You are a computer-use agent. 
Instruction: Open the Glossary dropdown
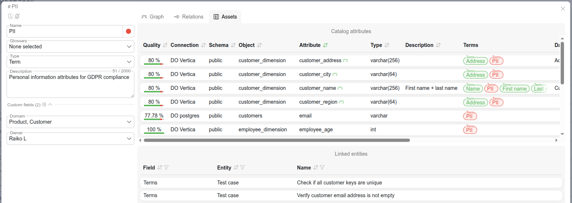click(x=70, y=47)
